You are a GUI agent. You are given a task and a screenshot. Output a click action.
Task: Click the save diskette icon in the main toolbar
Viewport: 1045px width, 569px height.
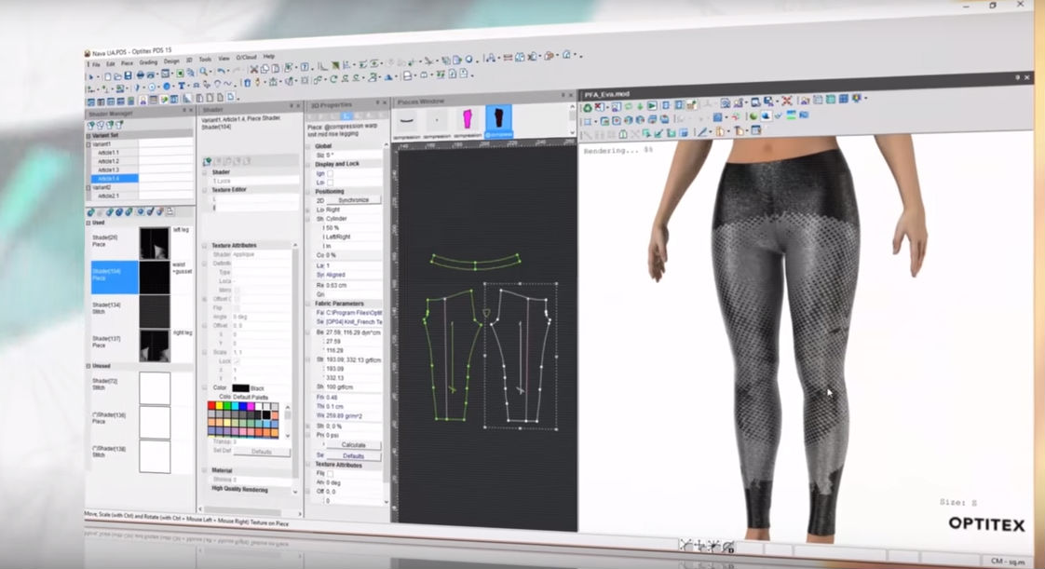pos(129,75)
